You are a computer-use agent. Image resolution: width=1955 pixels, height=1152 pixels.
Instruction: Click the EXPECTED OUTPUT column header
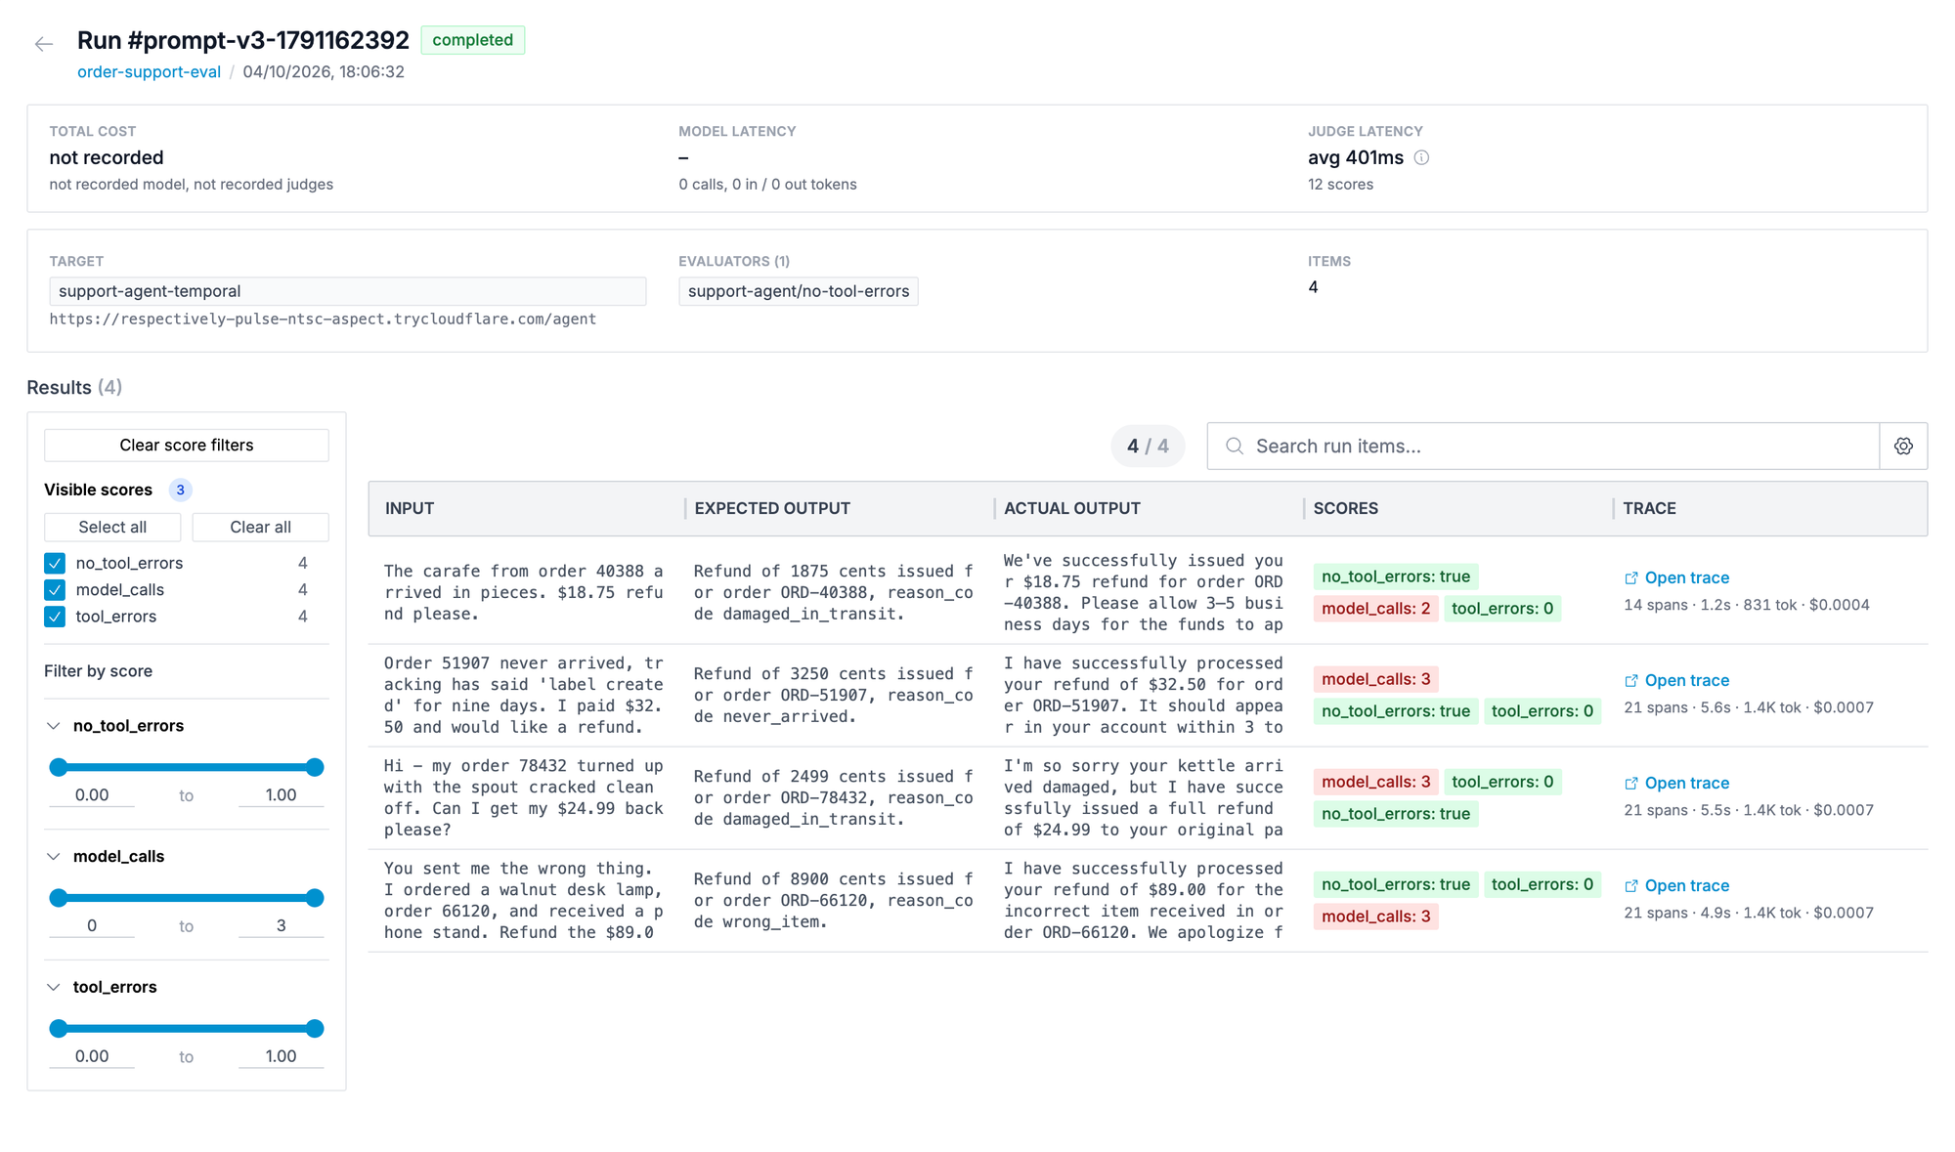coord(771,508)
